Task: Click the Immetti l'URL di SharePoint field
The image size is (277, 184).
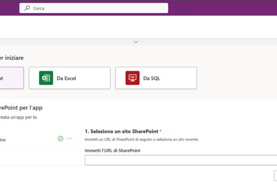Action: point(181,160)
